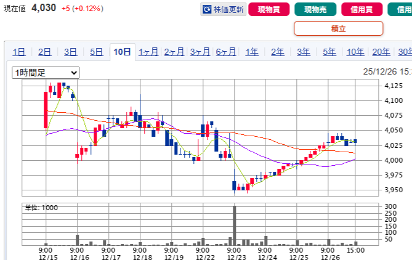Click the 積立 button
The width and height of the screenshot is (412, 260).
click(338, 28)
